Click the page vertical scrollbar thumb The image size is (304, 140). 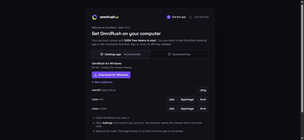point(302,58)
